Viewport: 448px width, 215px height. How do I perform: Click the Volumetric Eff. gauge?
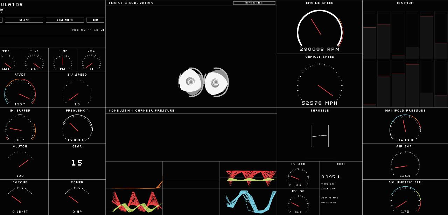[405, 200]
